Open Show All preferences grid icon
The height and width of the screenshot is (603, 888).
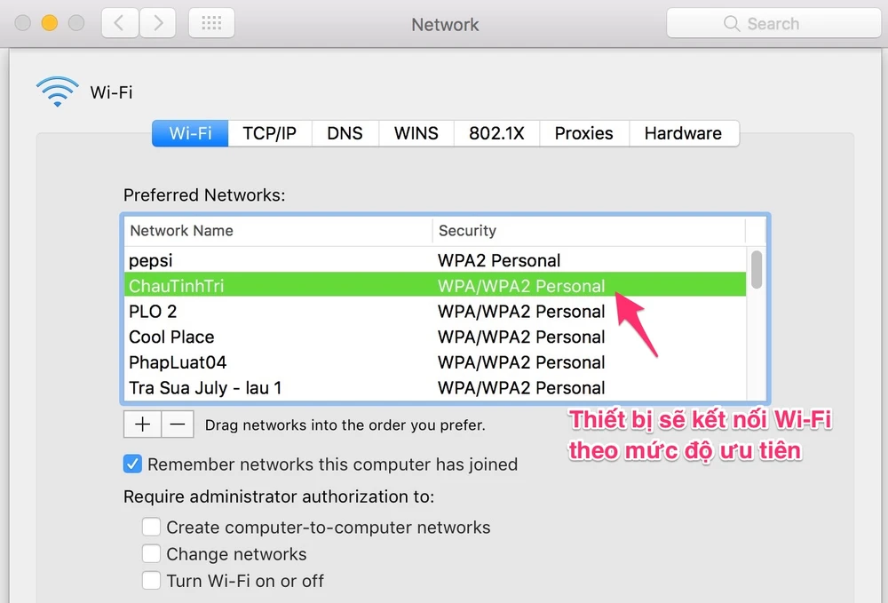[210, 23]
